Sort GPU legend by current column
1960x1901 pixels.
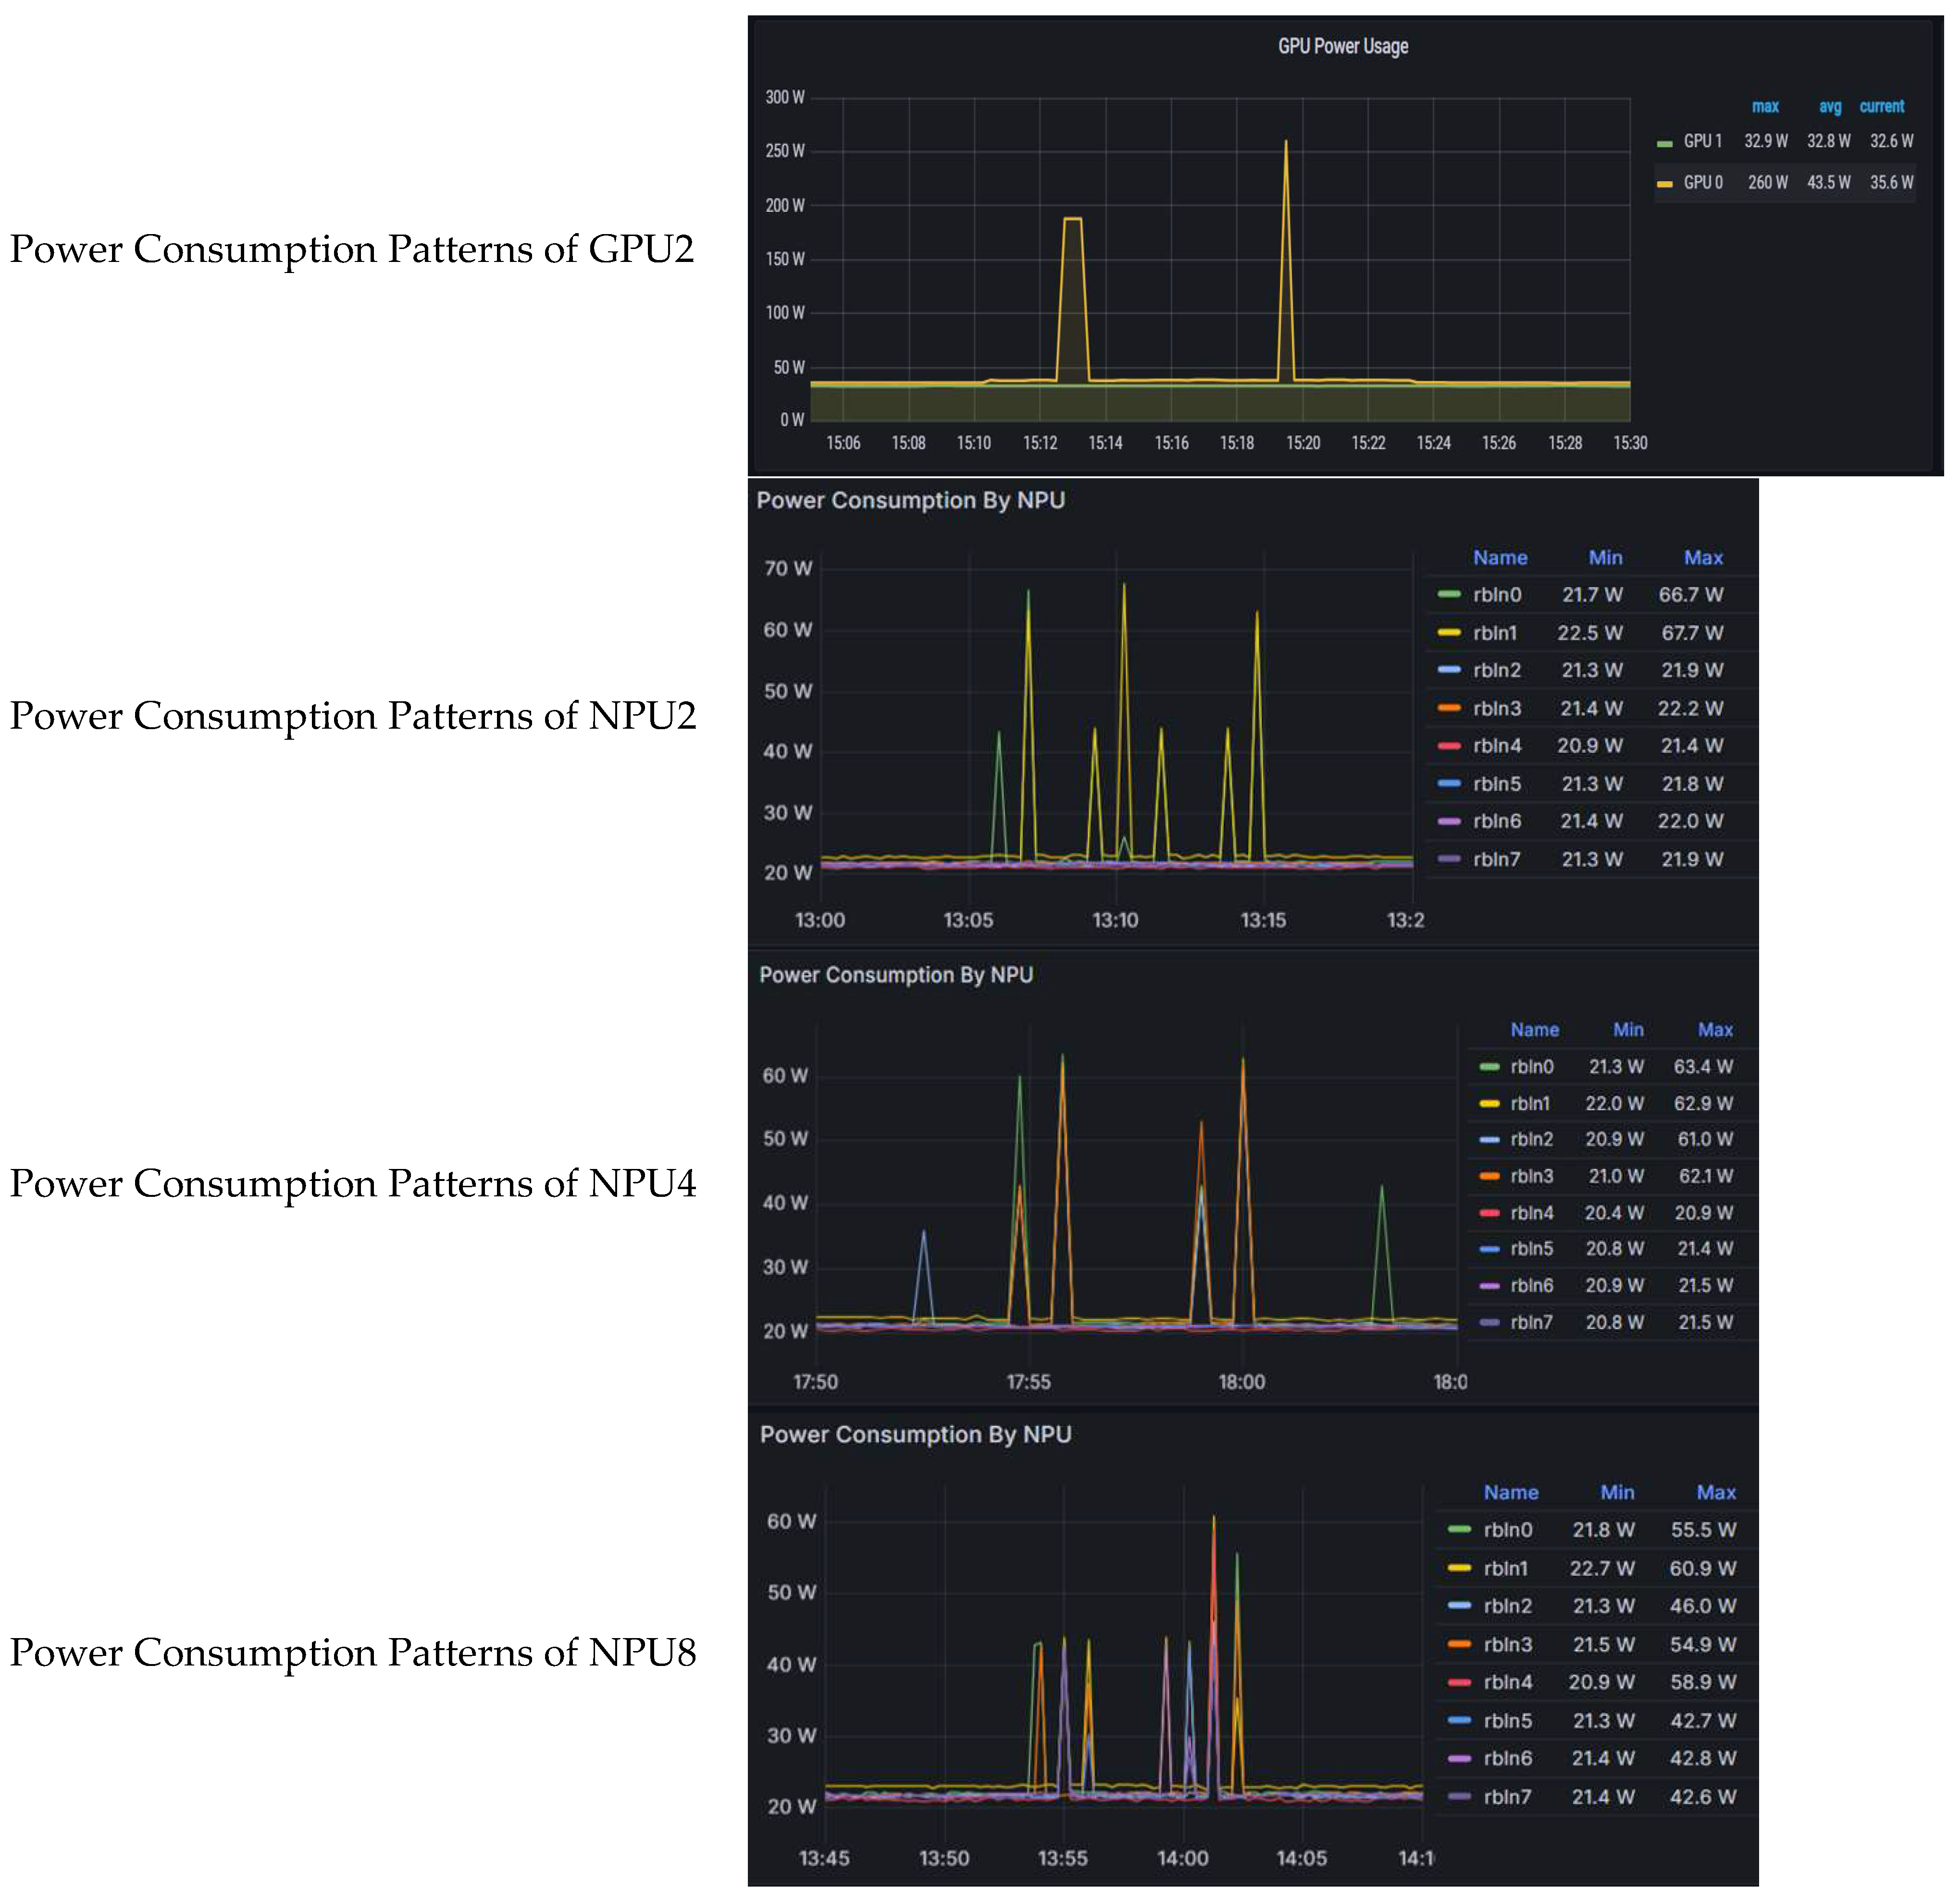coord(1881,106)
